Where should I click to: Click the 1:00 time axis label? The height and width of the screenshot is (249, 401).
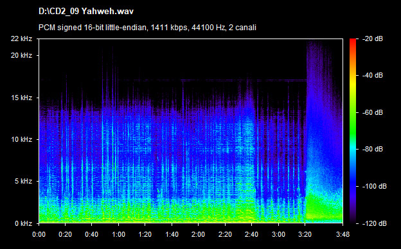point(118,234)
